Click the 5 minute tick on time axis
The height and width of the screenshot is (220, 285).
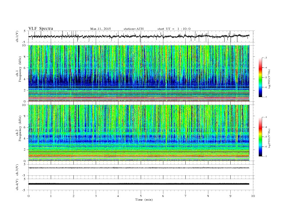(141, 196)
